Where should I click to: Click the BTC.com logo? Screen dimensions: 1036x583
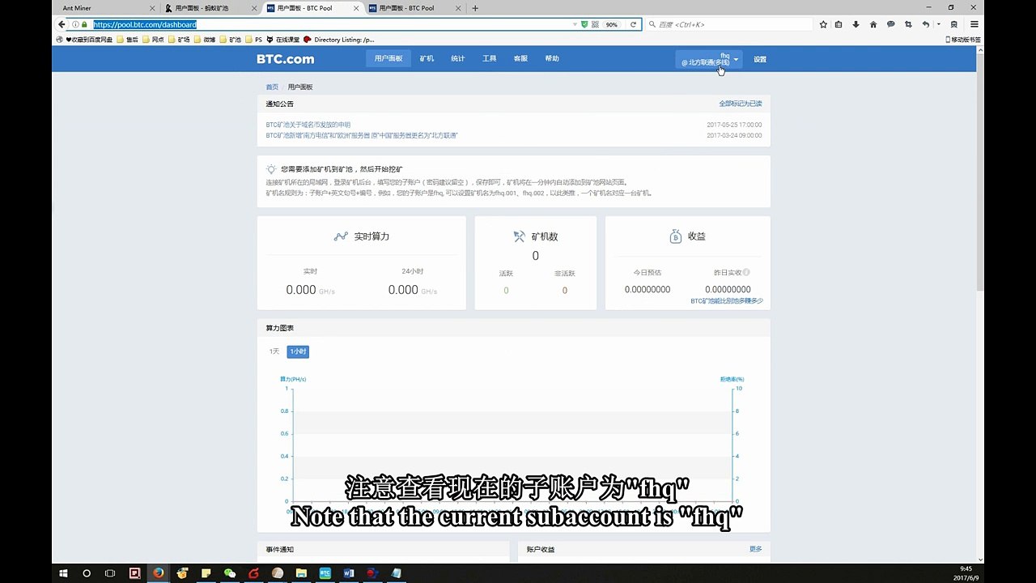pos(285,59)
